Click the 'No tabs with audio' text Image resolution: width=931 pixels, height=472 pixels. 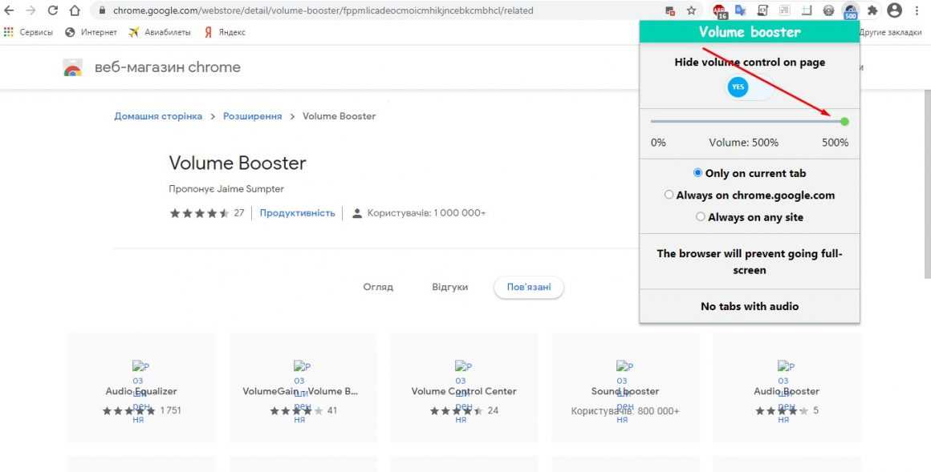point(750,306)
